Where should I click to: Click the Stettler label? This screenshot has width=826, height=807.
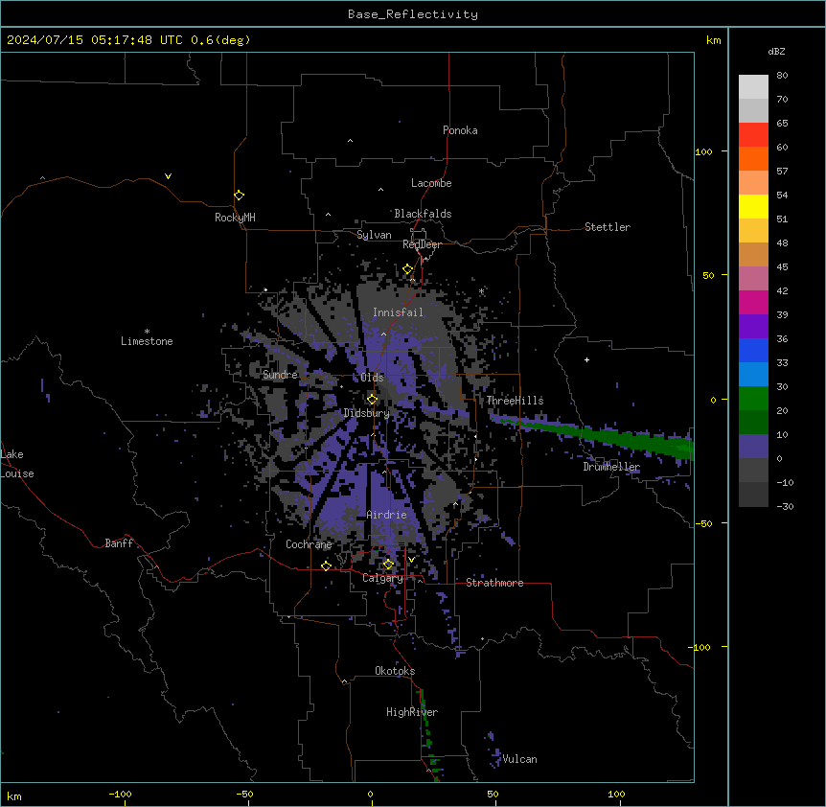pyautogui.click(x=608, y=227)
